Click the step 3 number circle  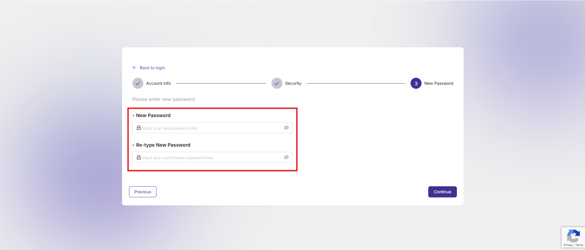pos(416,83)
